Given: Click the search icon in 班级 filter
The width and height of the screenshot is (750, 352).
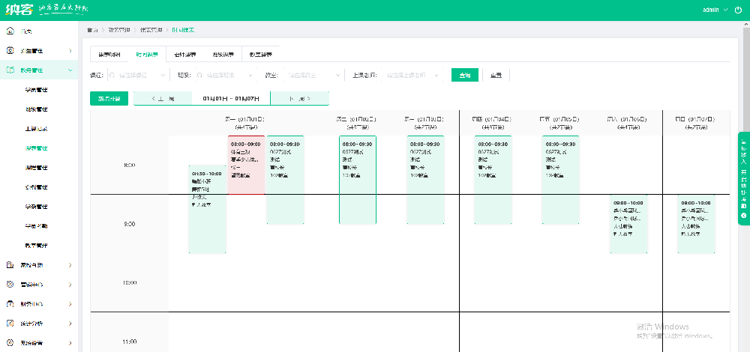Looking at the screenshot, I should point(200,75).
